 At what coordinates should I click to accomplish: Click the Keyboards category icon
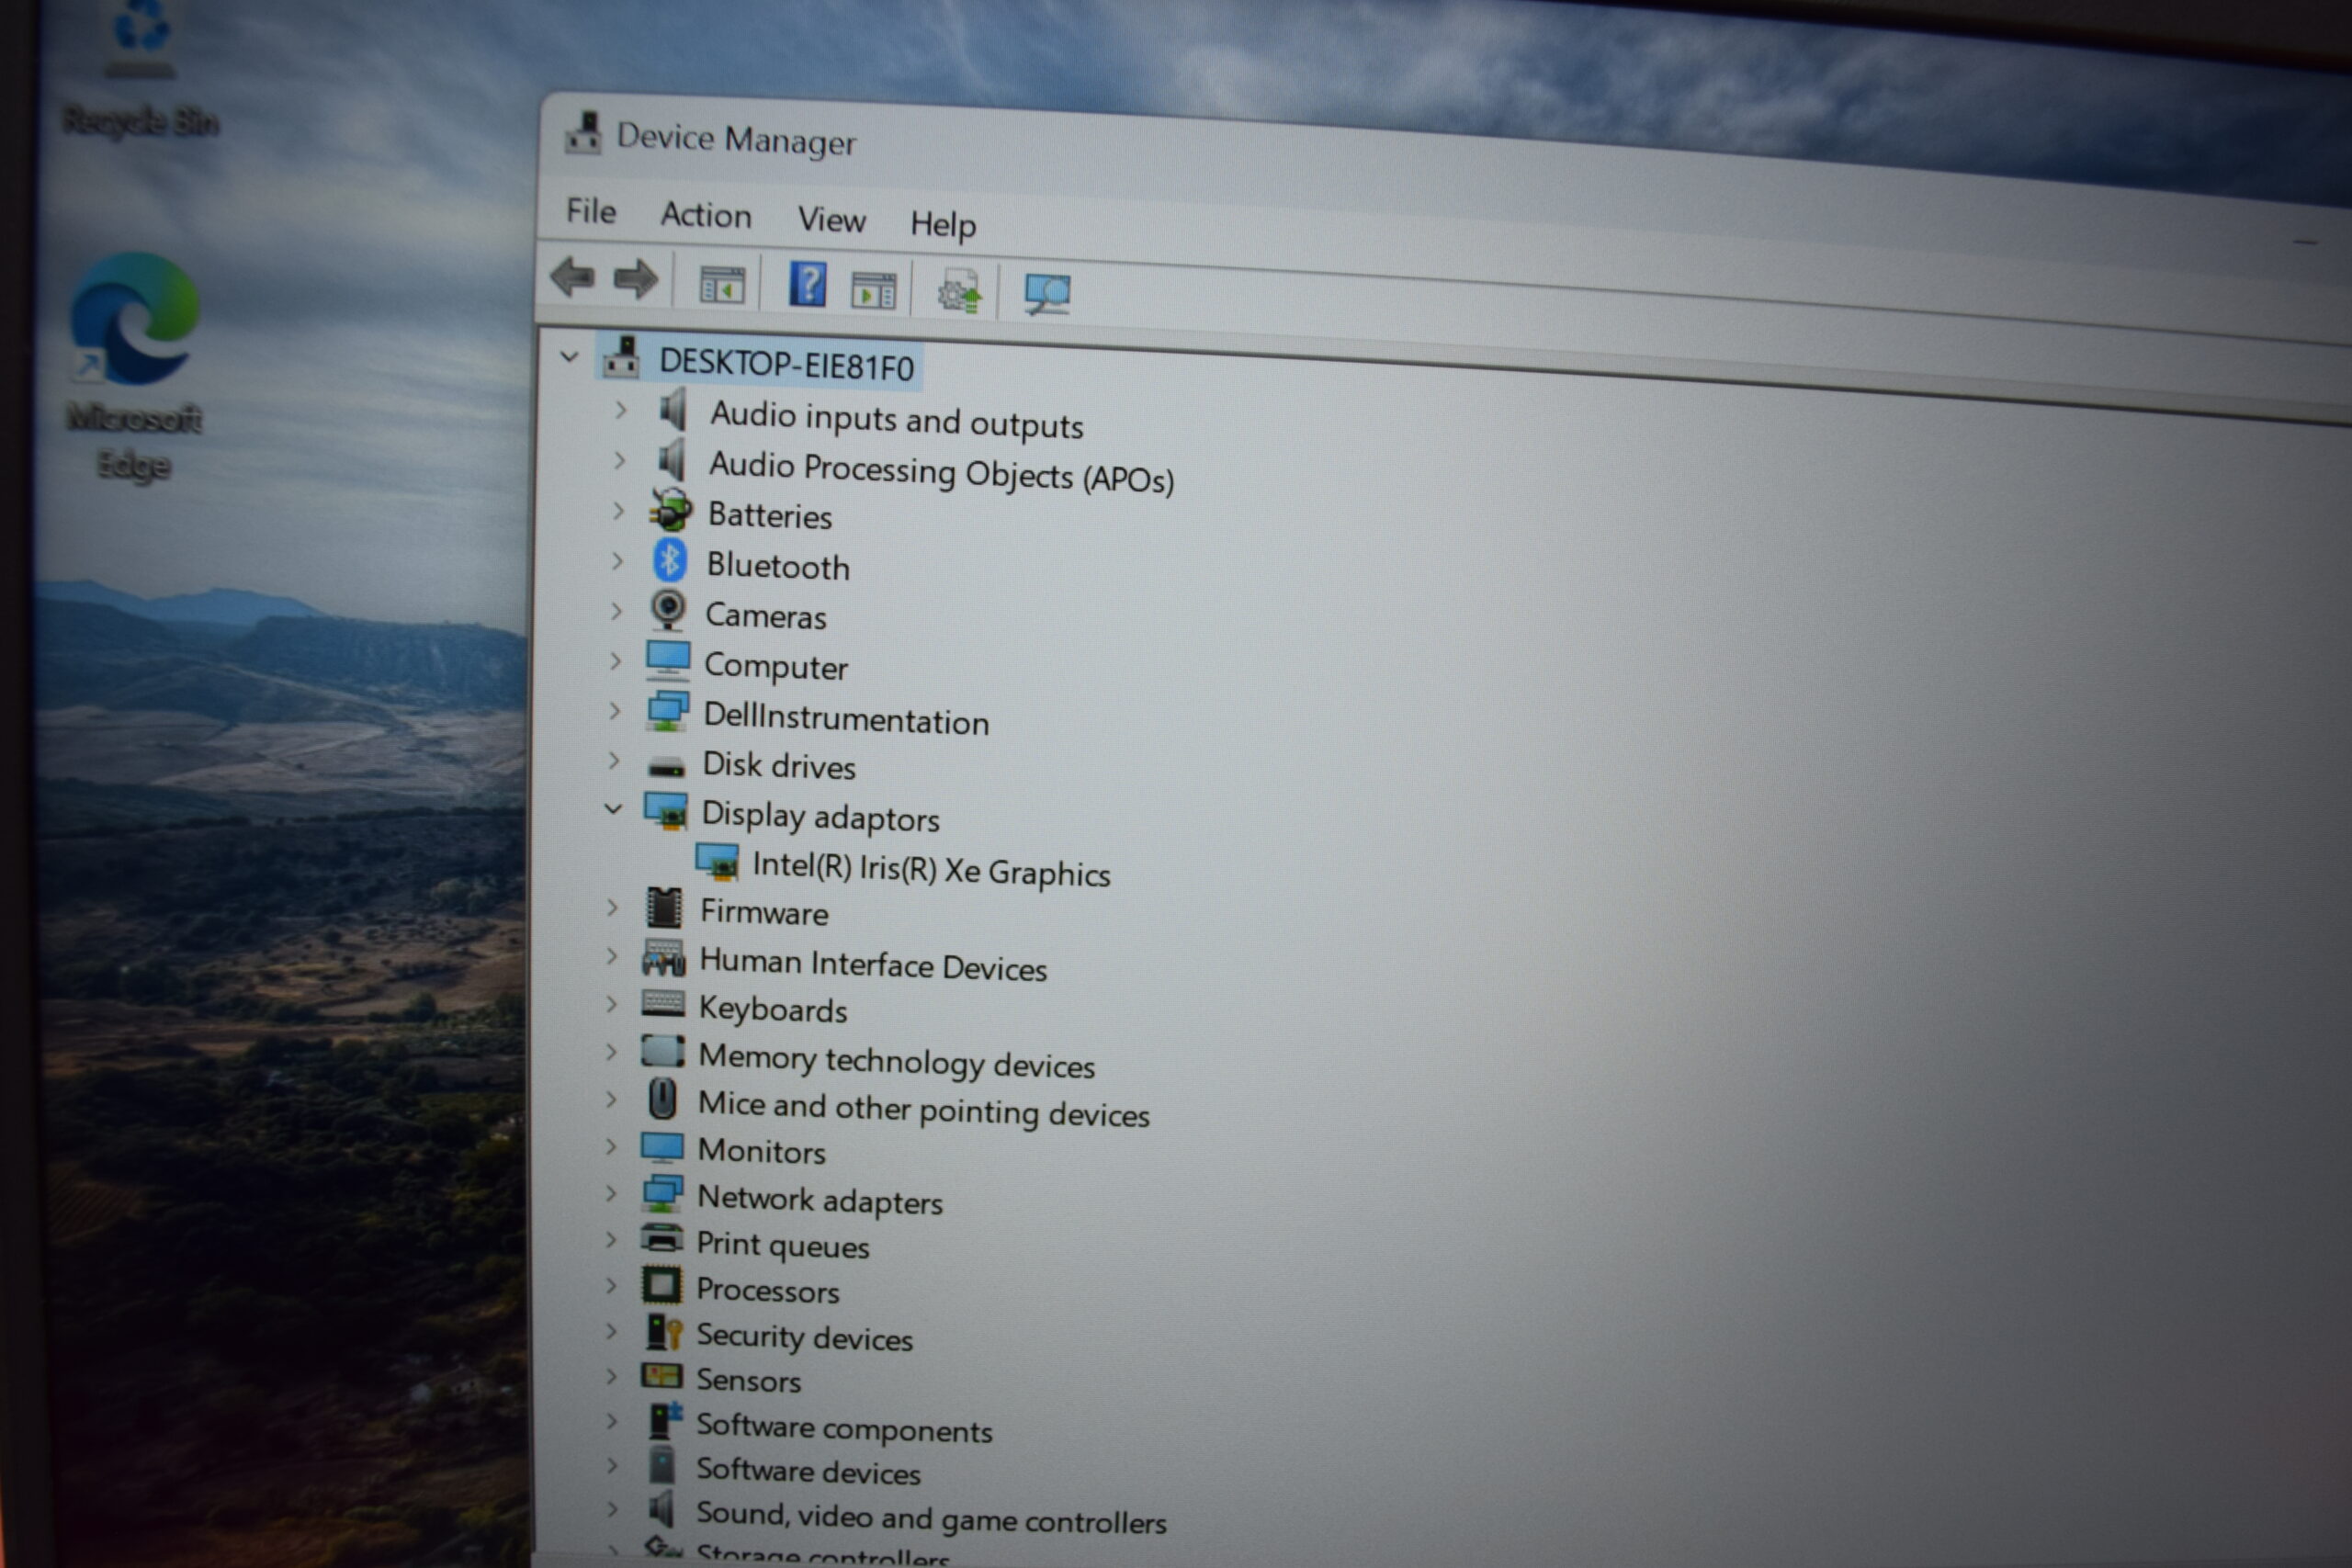(663, 1004)
